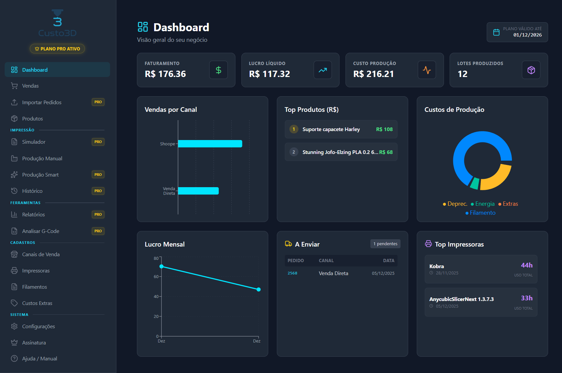
Task: Click the Top Impressoras printer icon
Action: 428,244
